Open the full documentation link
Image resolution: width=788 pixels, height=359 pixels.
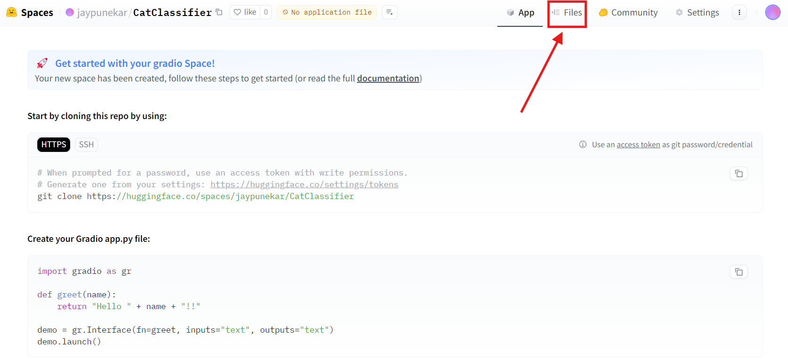[x=388, y=79]
